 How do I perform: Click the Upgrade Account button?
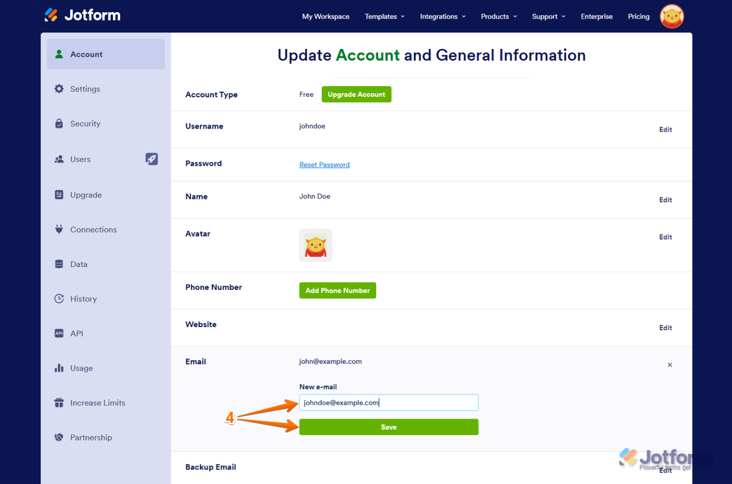pos(356,94)
